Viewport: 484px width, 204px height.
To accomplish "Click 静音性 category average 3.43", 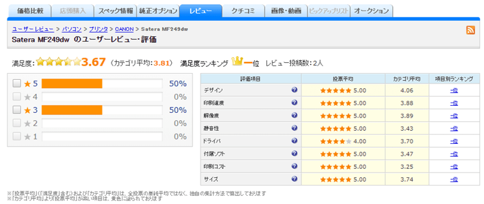I will (407, 129).
